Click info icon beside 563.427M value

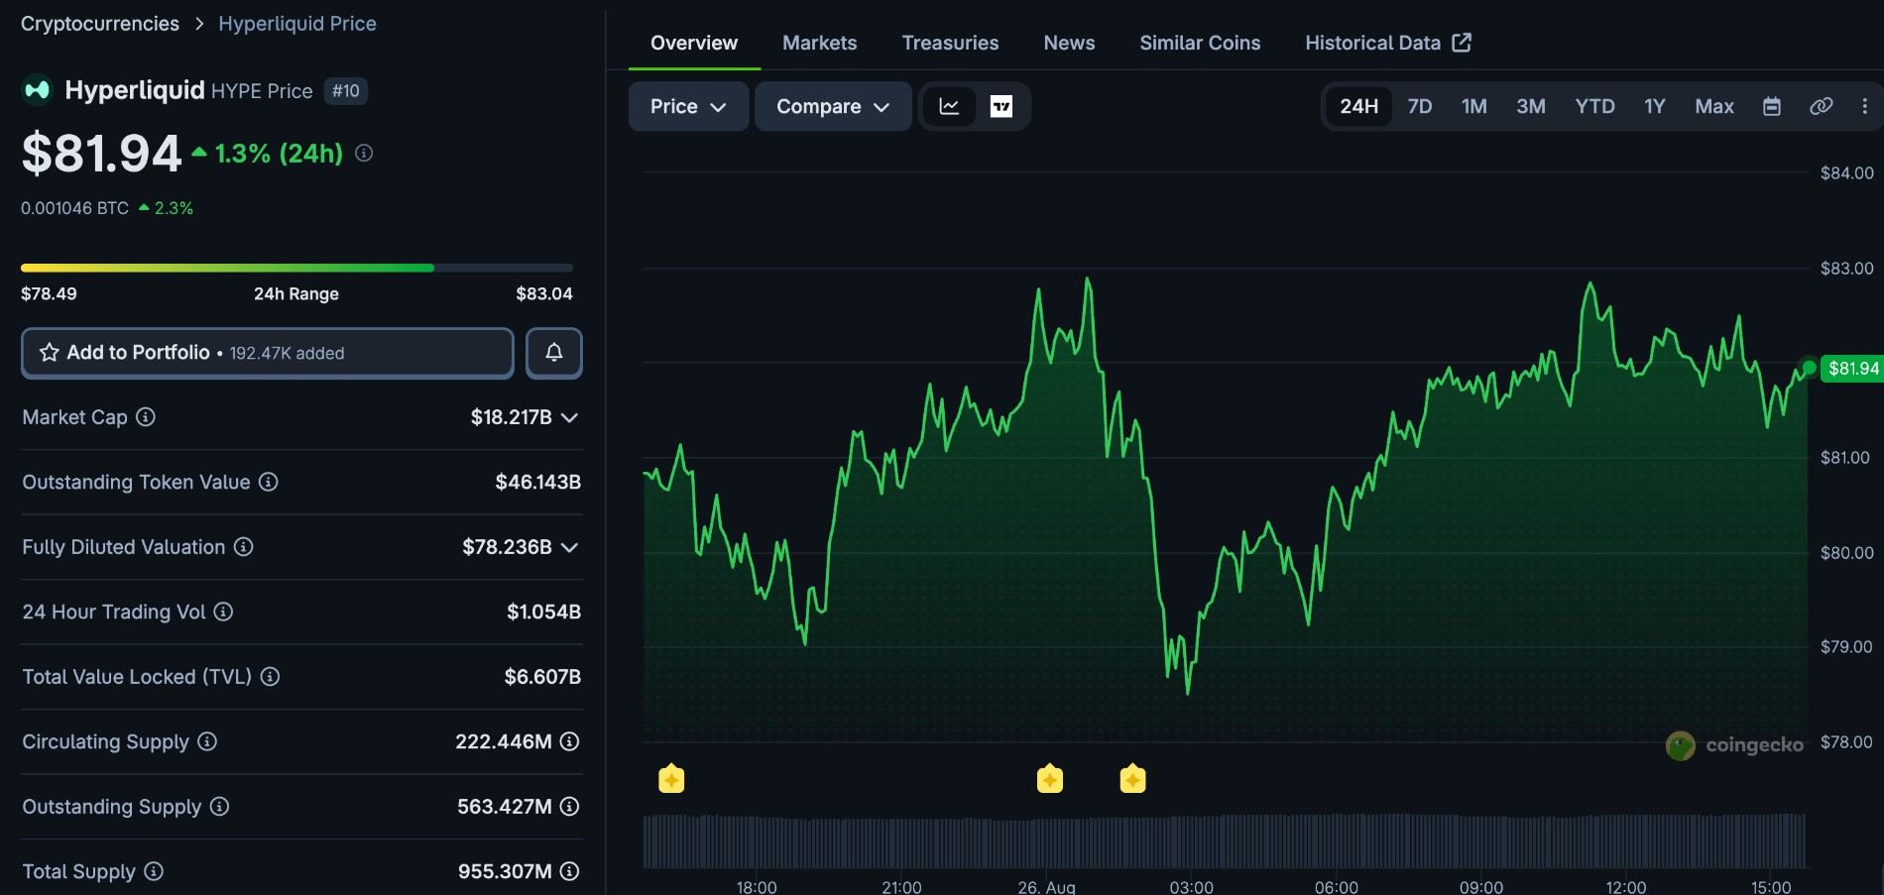coord(569,806)
